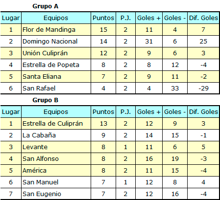Click the San Eugenio team cell
This screenshot has height=200, width=220.
[x=56, y=194]
